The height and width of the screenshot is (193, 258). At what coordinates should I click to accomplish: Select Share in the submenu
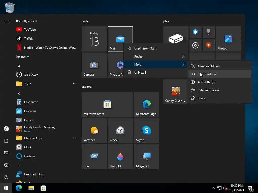(x=219, y=98)
